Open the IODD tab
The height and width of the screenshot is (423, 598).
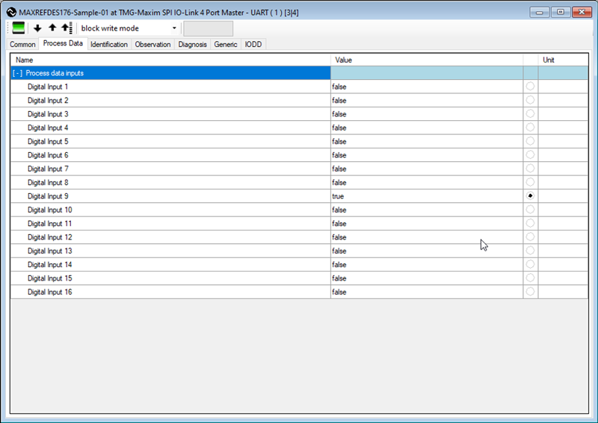click(253, 44)
